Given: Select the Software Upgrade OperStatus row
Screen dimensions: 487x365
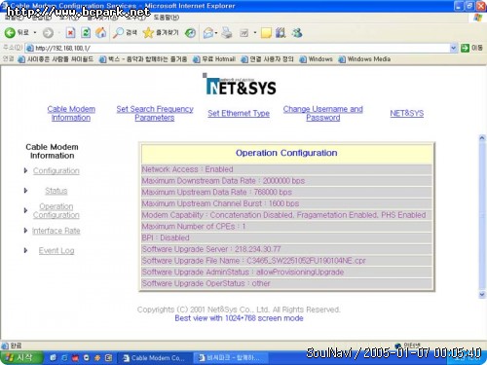Looking at the screenshot, I should pyautogui.click(x=286, y=283).
